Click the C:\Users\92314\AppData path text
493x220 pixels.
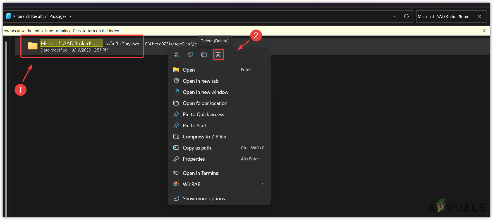coord(171,44)
